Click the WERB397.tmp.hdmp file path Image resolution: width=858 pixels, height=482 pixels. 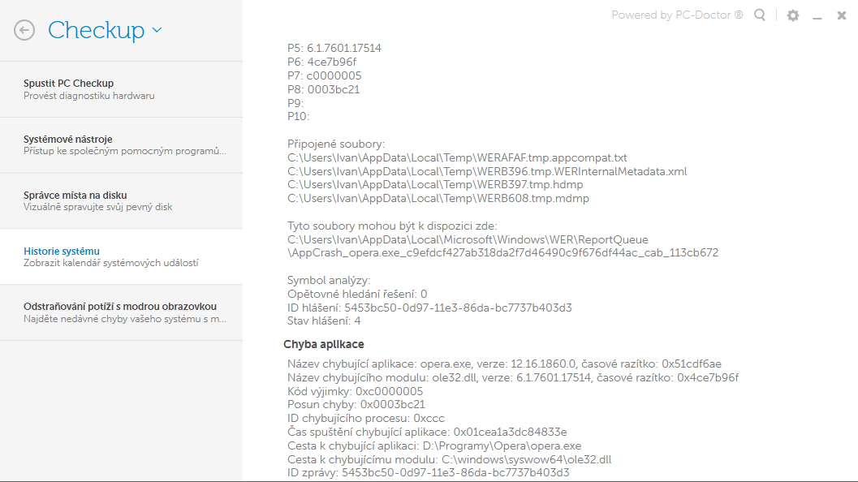(435, 185)
